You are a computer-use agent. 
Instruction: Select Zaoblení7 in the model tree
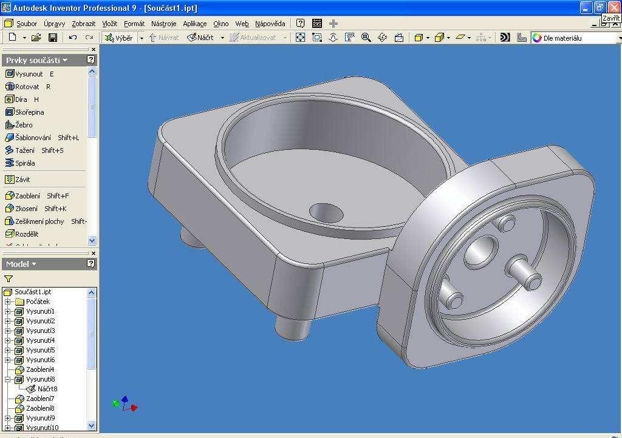click(35, 399)
